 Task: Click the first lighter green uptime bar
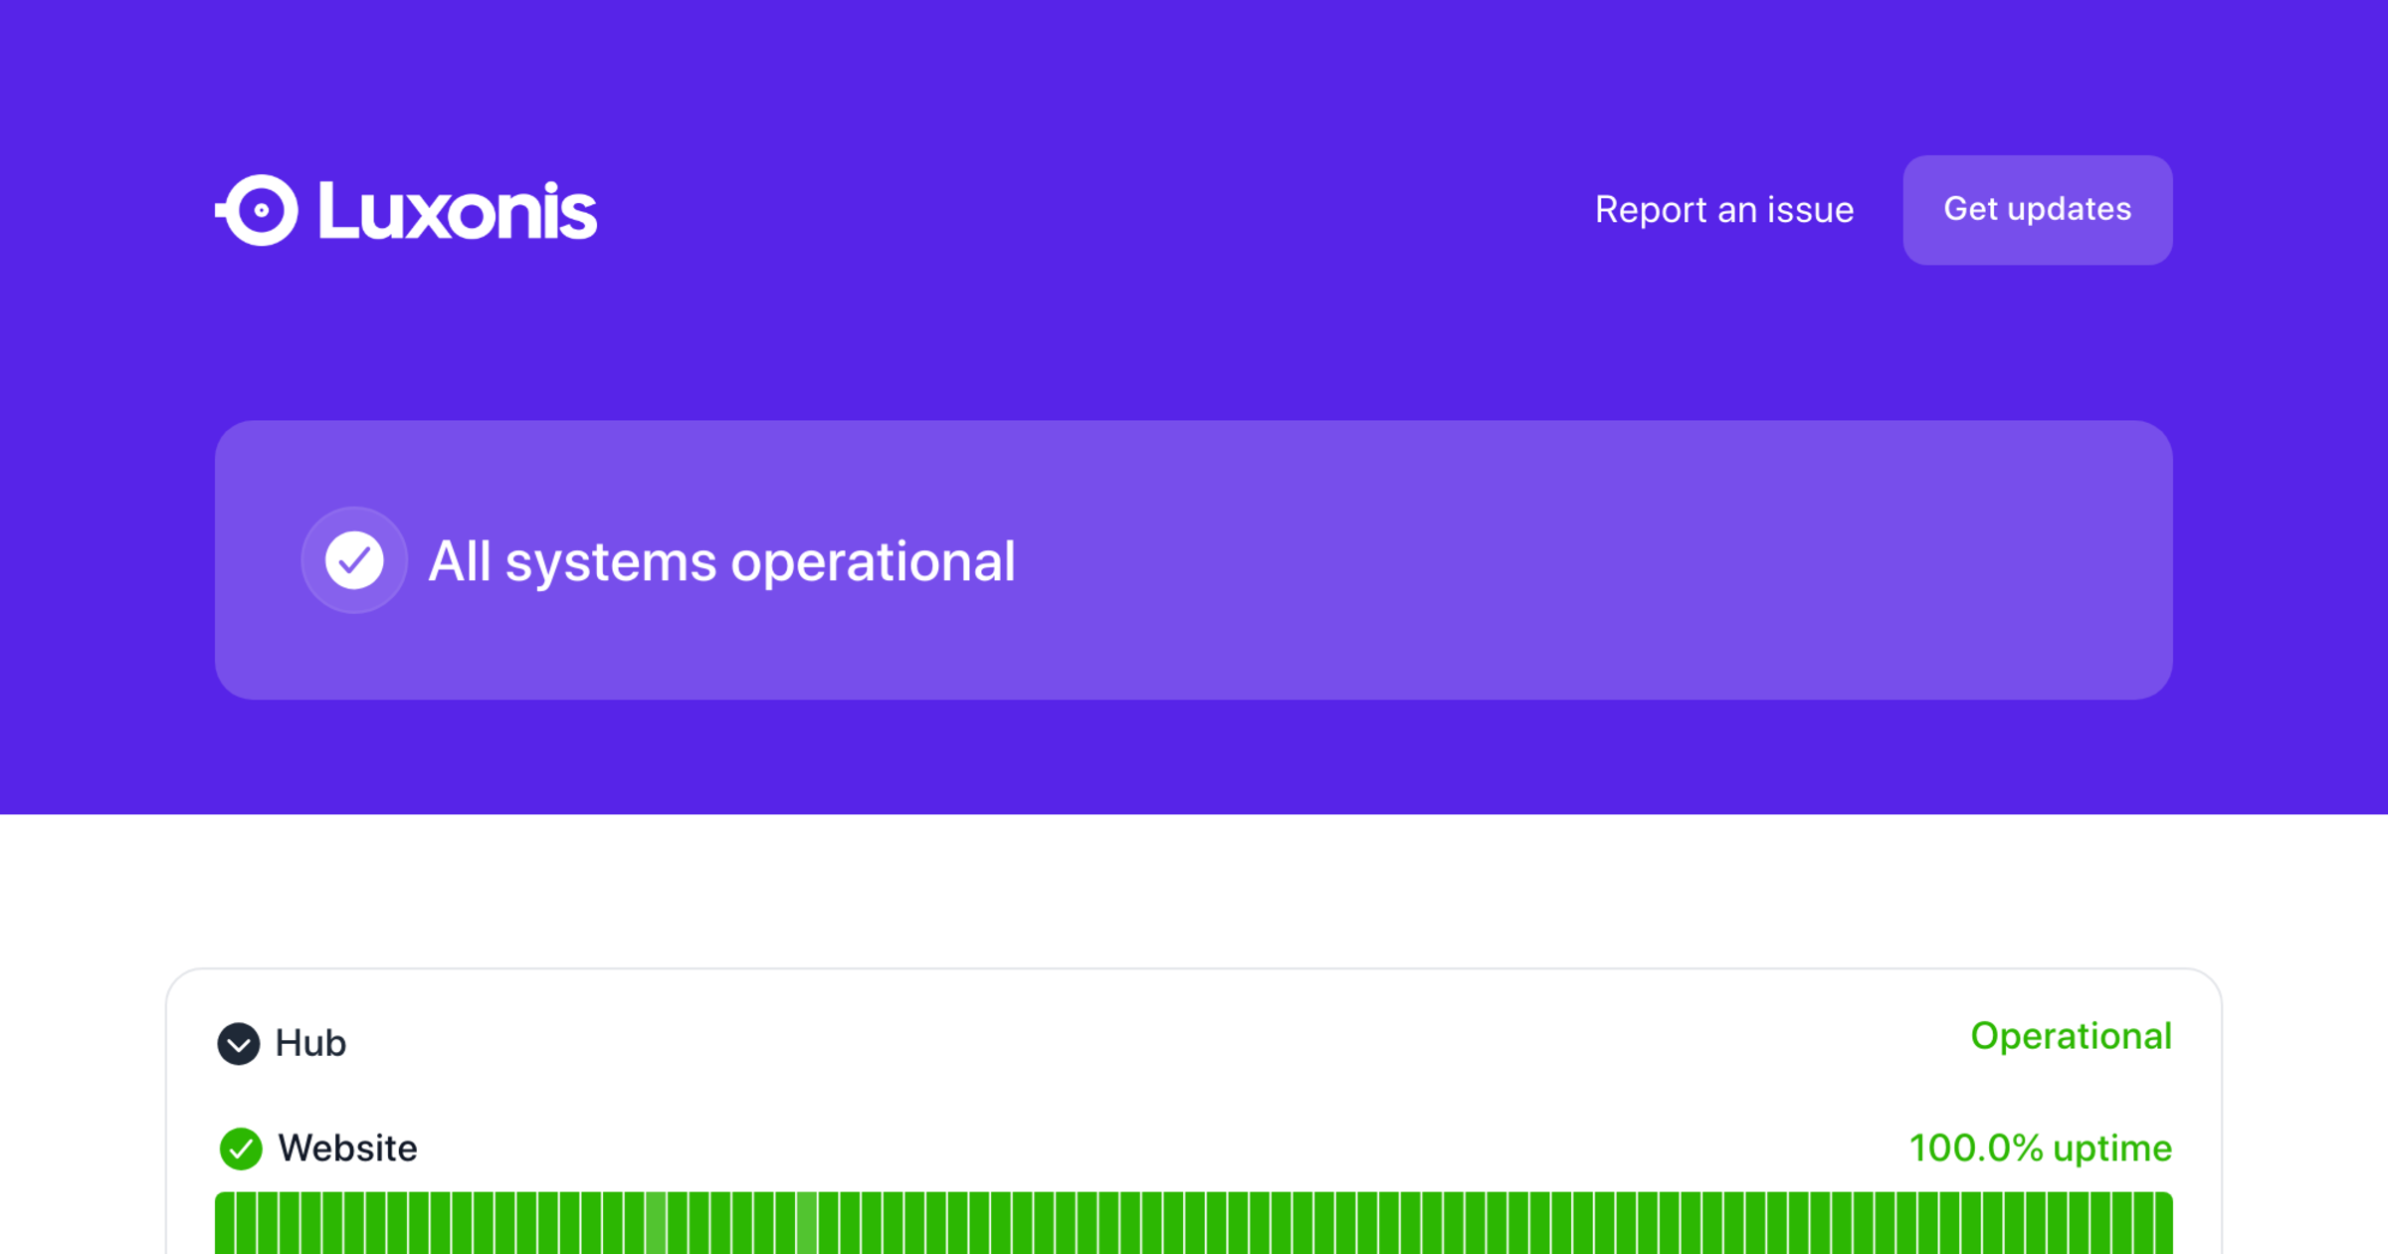click(656, 1224)
